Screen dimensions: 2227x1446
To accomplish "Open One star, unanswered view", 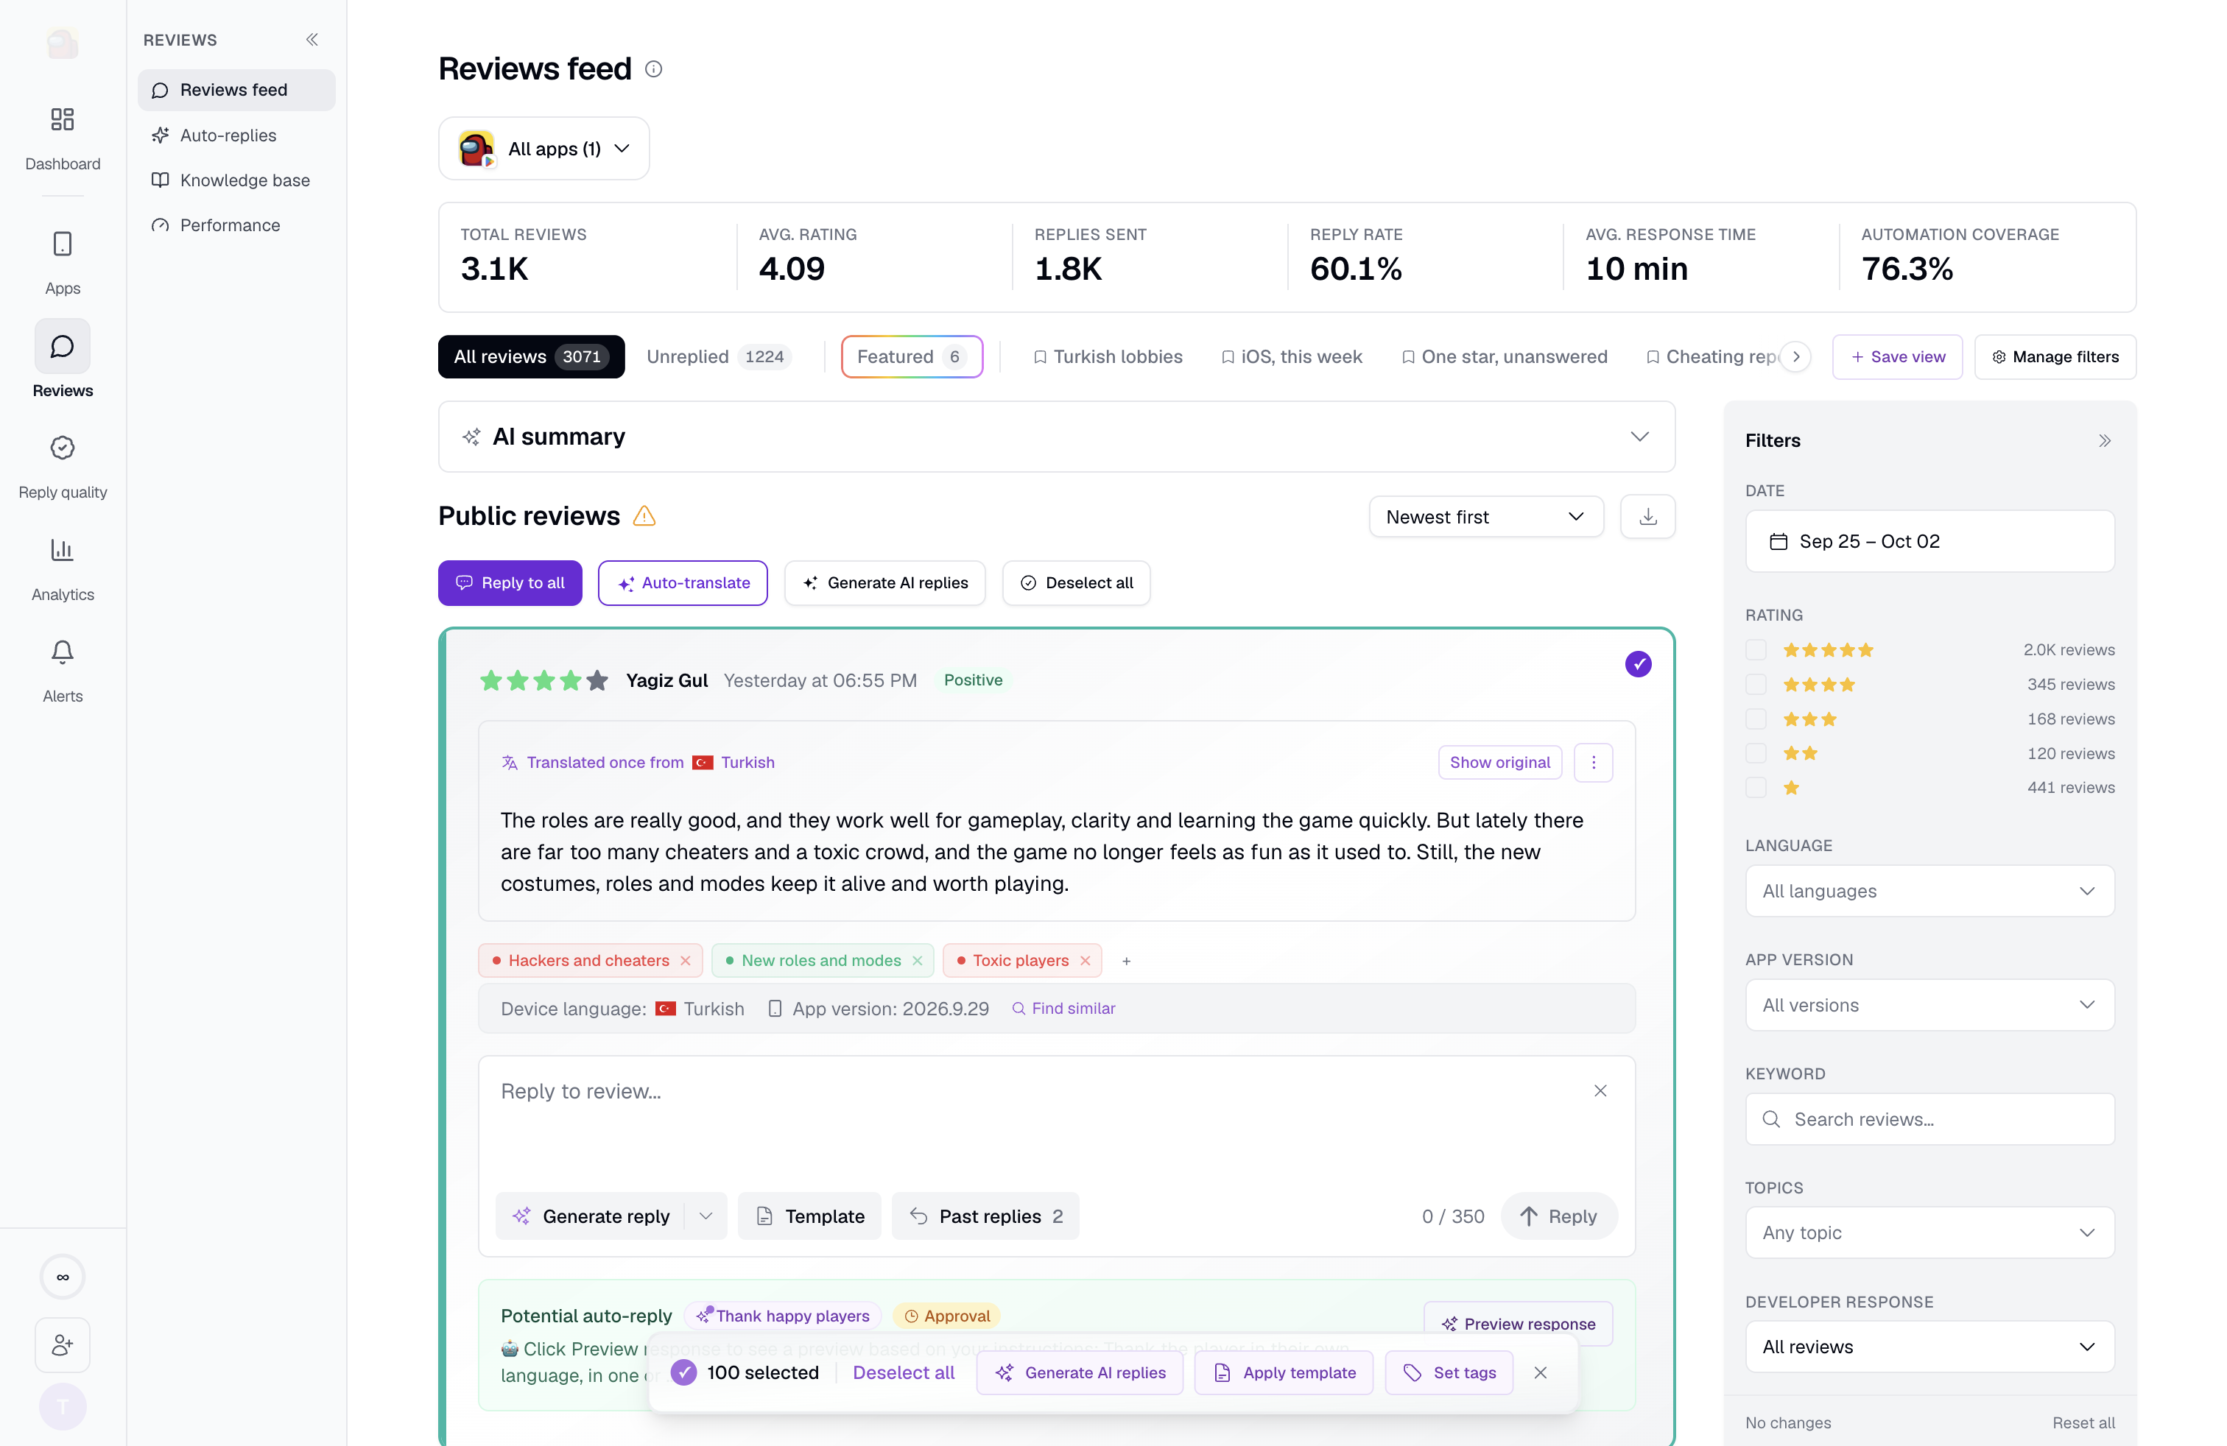I will coord(1504,356).
